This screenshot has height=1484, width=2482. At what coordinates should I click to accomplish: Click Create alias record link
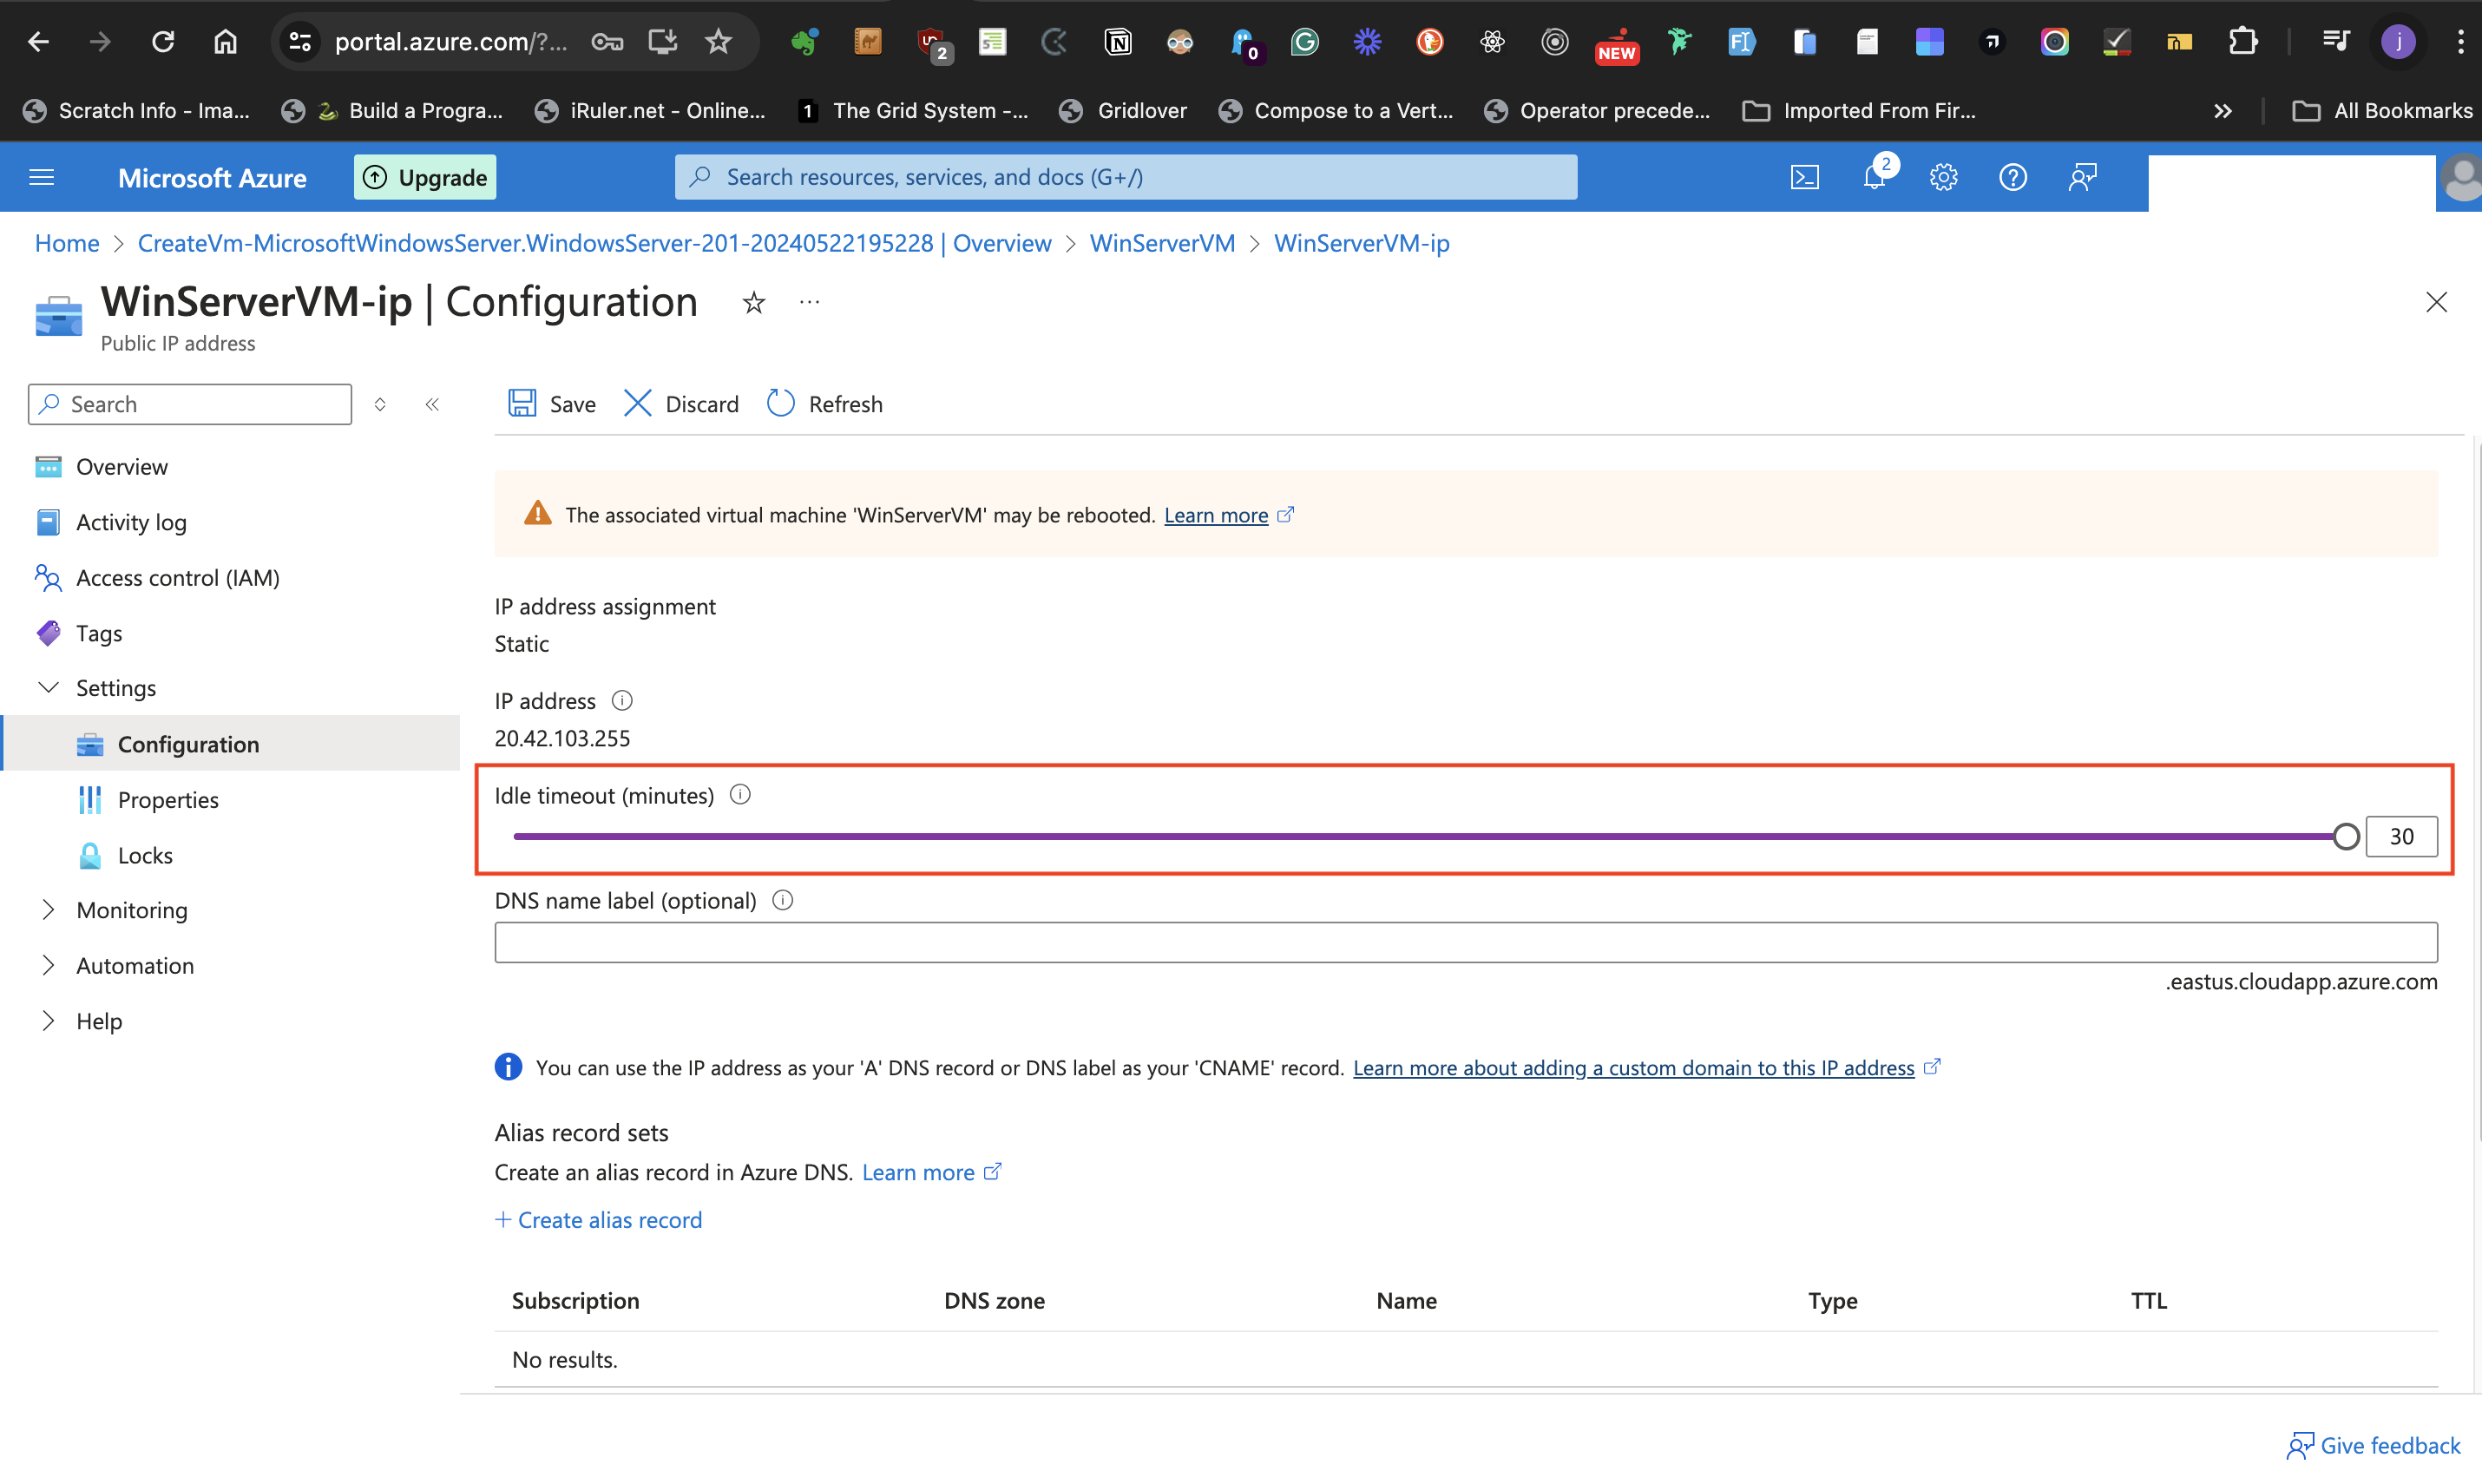click(599, 1219)
